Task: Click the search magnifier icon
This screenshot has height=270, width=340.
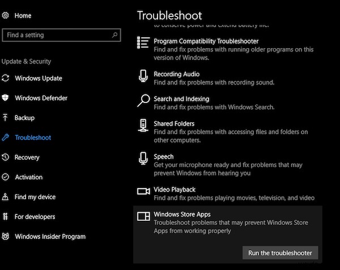Action: [x=115, y=35]
